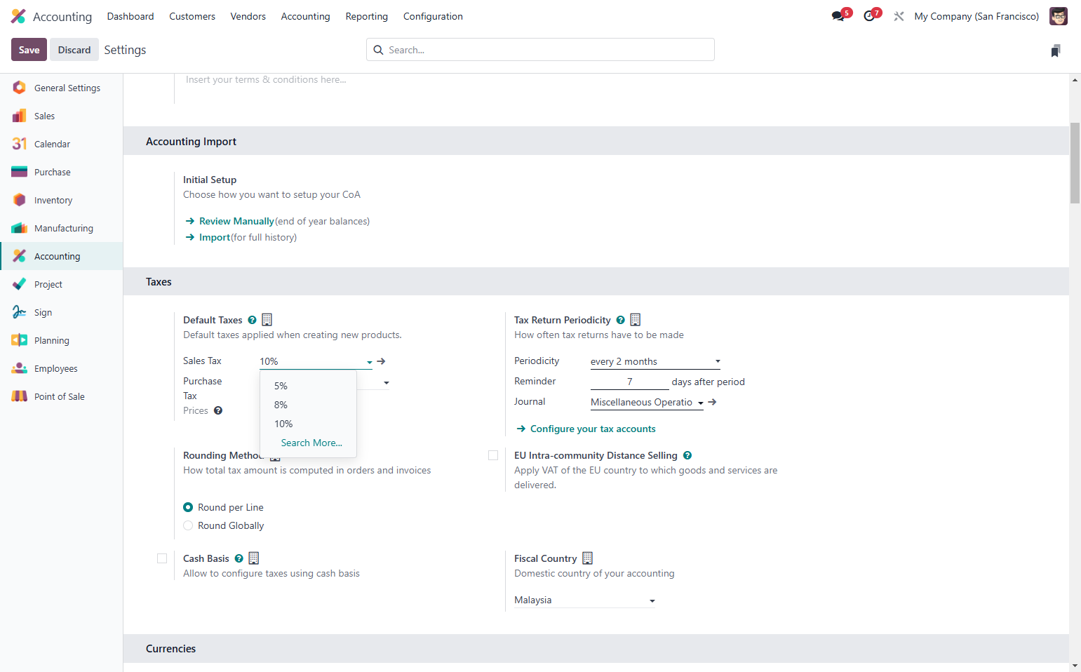
Task: Click the bookmark icon beside search bar
Action: pos(1056,51)
